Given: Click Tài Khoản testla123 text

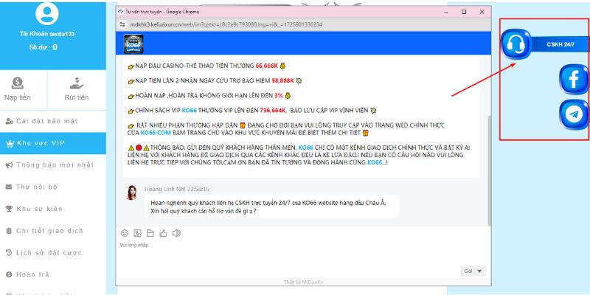Looking at the screenshot, I should pyautogui.click(x=47, y=34).
